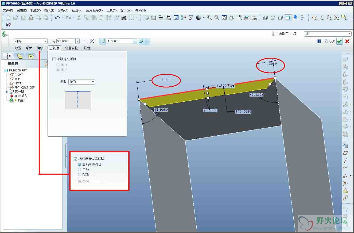The width and height of the screenshot is (354, 233).
Task: Open the Undo history dropdown arrow
Action: (x=62, y=18)
